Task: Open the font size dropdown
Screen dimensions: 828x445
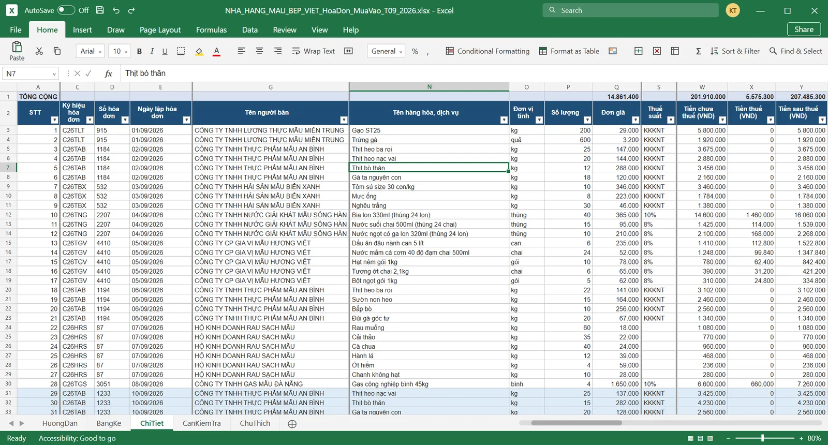Action: [x=120, y=51]
